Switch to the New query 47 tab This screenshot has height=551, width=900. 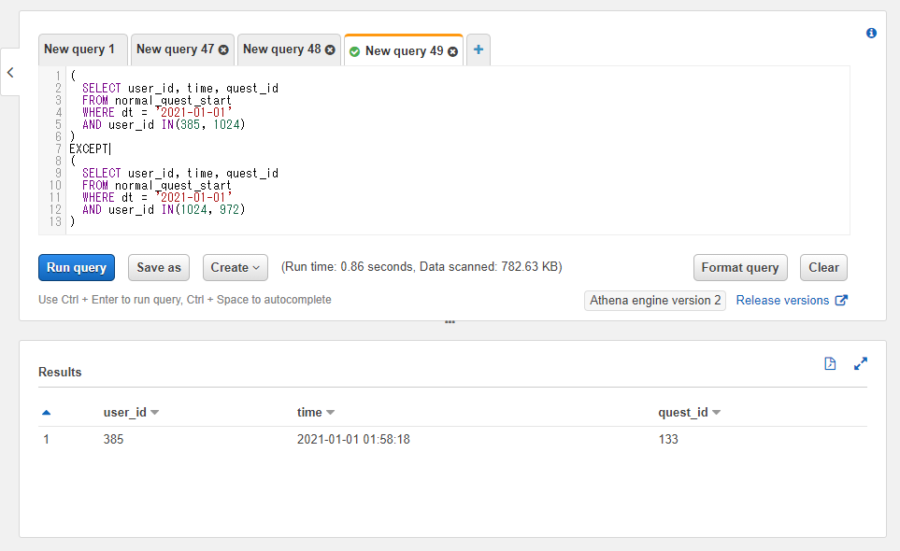coord(175,49)
